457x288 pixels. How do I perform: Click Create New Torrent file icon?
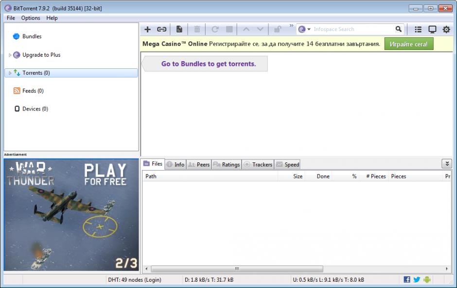[x=179, y=30]
